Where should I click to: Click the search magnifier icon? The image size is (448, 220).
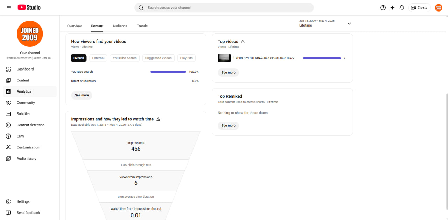click(141, 8)
